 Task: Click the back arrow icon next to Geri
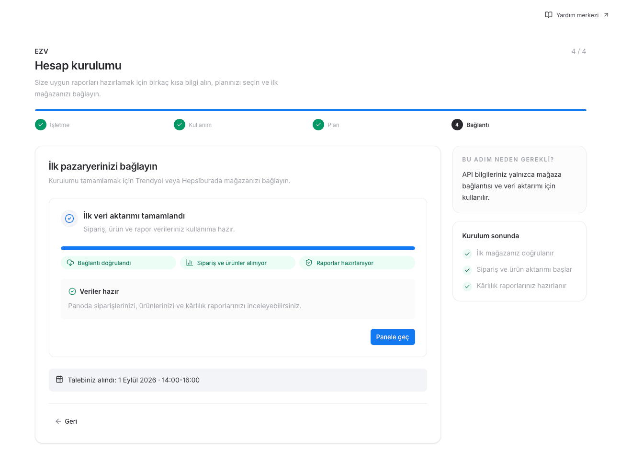click(58, 421)
